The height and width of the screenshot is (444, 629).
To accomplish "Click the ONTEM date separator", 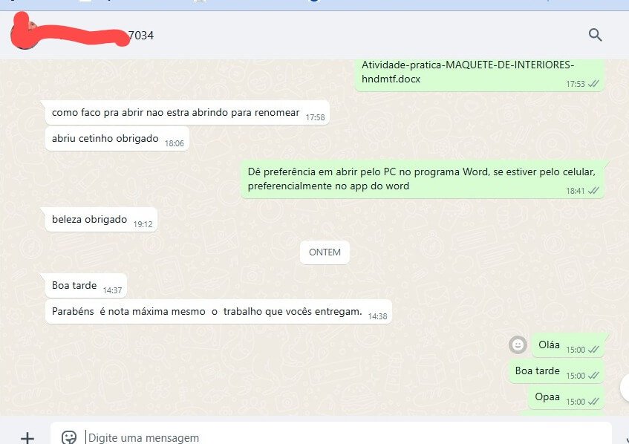I will pyautogui.click(x=325, y=252).
